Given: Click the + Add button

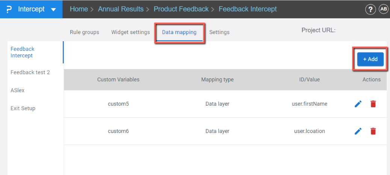Looking at the screenshot, I should click(370, 59).
